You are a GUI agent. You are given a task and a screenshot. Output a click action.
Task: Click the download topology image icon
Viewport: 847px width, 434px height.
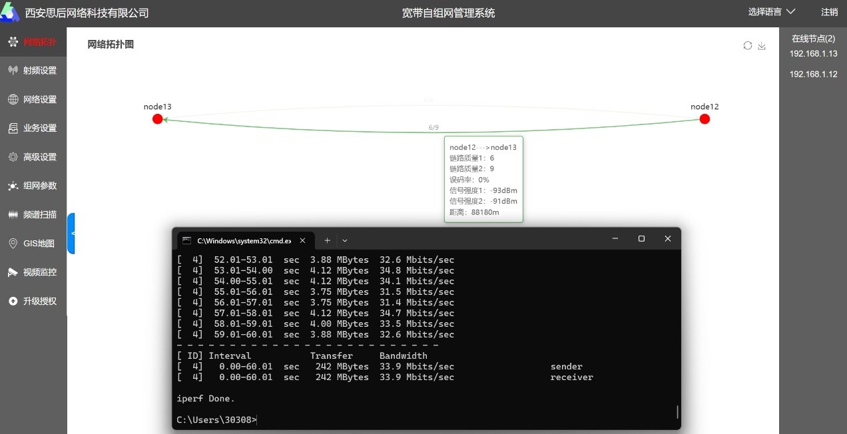[x=762, y=45]
